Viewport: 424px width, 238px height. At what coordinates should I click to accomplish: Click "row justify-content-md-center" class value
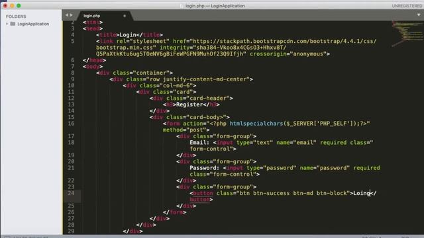(x=199, y=79)
